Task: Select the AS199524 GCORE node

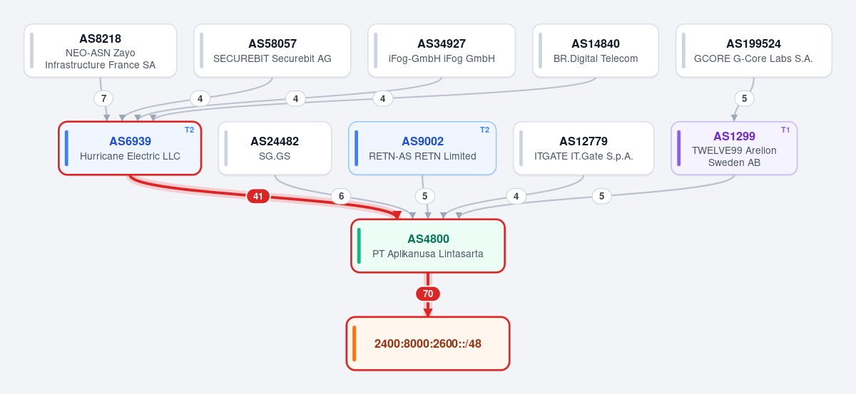Action: tap(753, 51)
